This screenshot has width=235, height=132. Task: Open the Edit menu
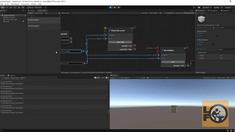(x=2, y=4)
